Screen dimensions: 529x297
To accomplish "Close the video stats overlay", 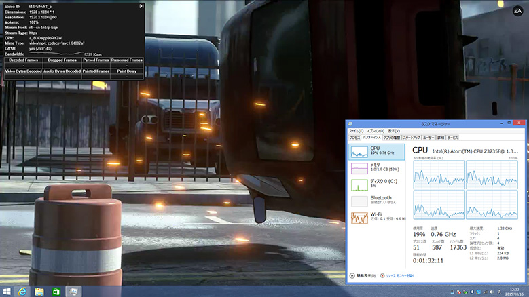I will (141, 6).
